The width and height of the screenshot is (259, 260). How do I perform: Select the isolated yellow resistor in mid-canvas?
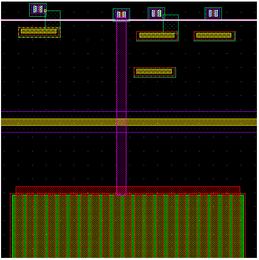tap(155, 73)
